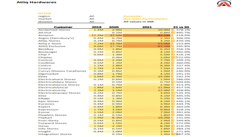This screenshot has width=244, height=137.
Task: Click Ebay 2021 value 15.2M
Action: point(164,76)
